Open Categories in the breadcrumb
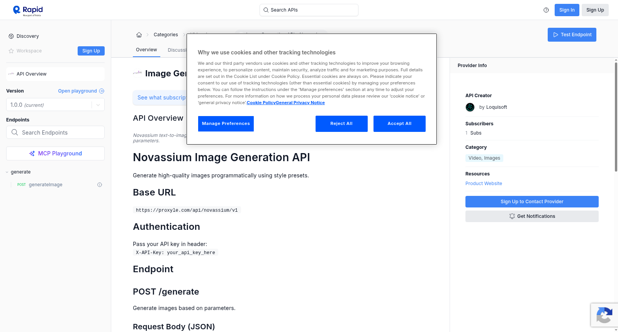The image size is (618, 332). point(166,35)
